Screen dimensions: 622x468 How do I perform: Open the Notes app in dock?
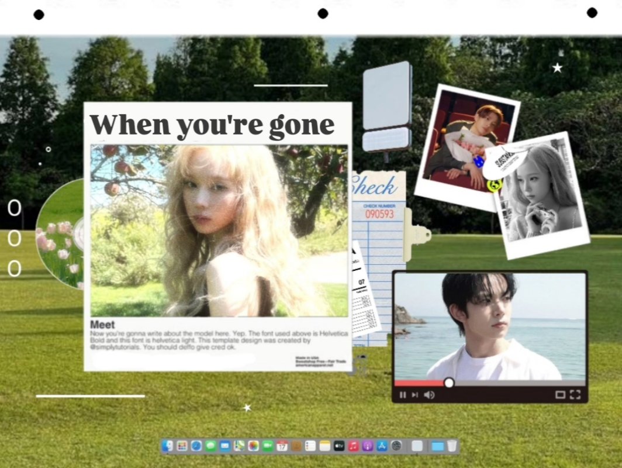tap(325, 446)
